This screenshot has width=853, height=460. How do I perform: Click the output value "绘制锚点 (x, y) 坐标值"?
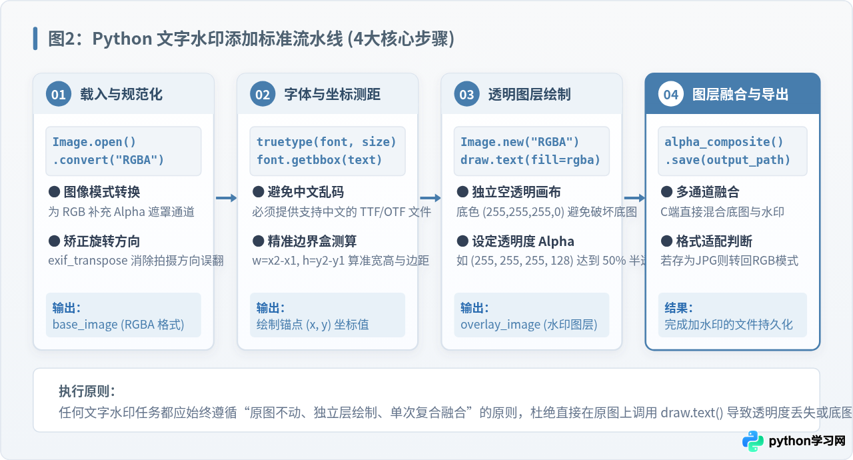point(313,325)
